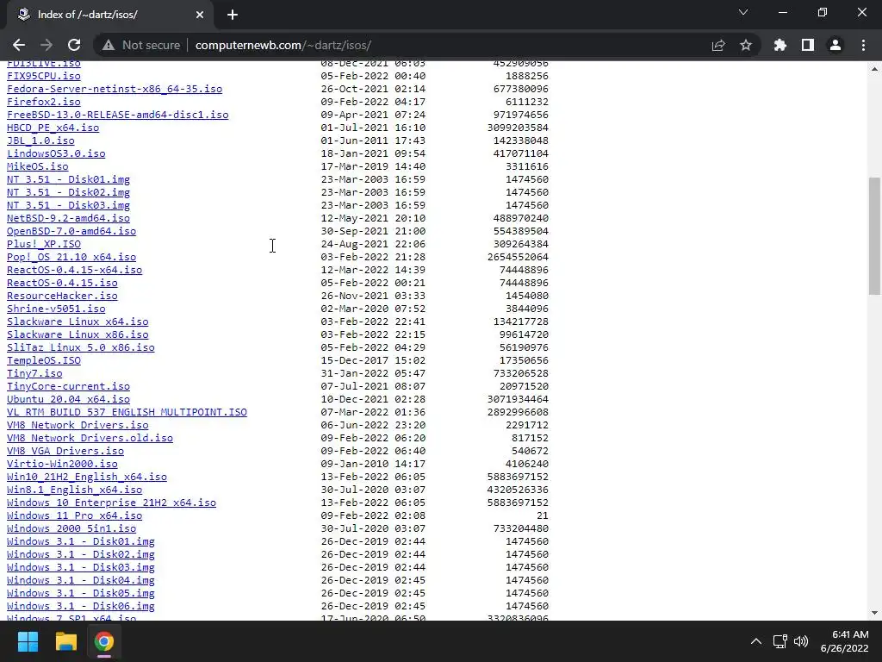Toggle the browser side panel
This screenshot has height=662, width=882.
(808, 45)
